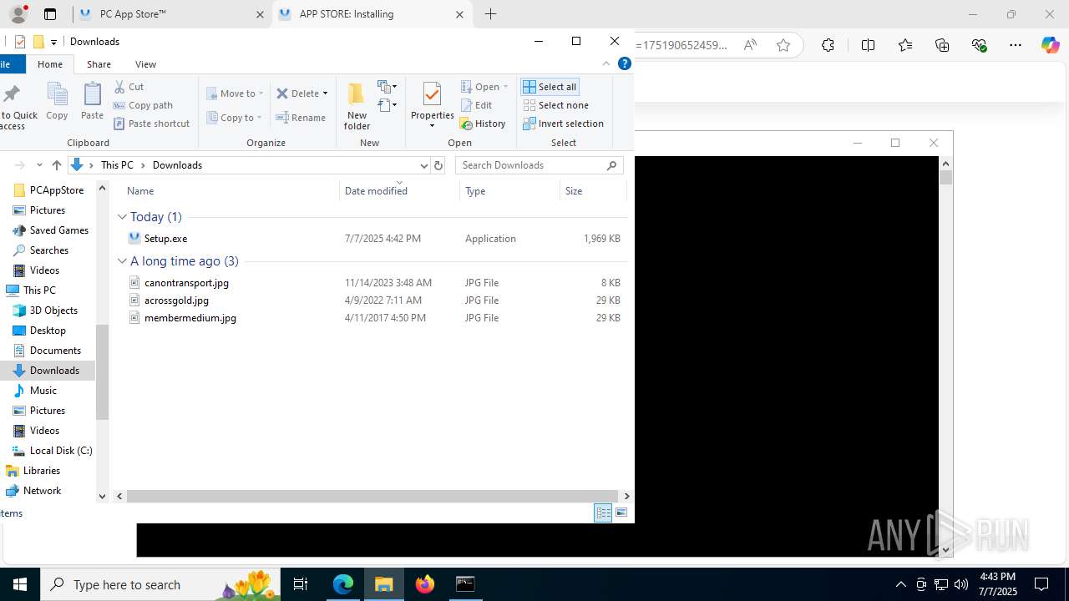
Task: Open the Delete dropdown arrow
Action: point(325,93)
